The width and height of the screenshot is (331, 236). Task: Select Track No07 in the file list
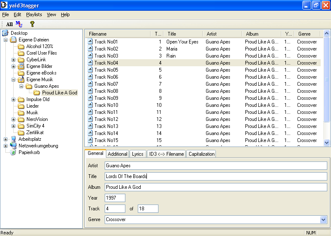click(x=106, y=84)
